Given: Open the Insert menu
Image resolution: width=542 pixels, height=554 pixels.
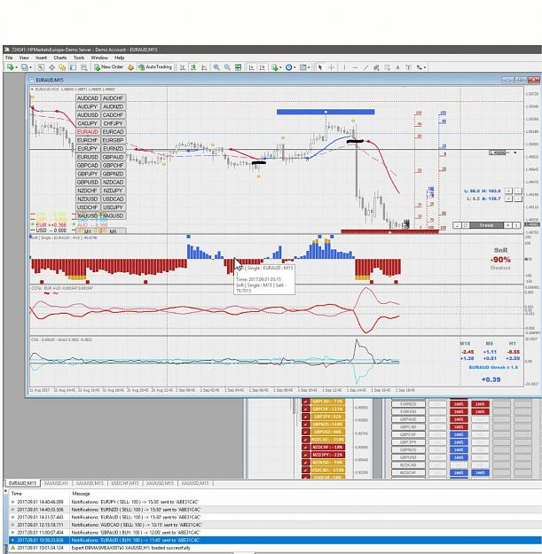Looking at the screenshot, I should (41, 58).
